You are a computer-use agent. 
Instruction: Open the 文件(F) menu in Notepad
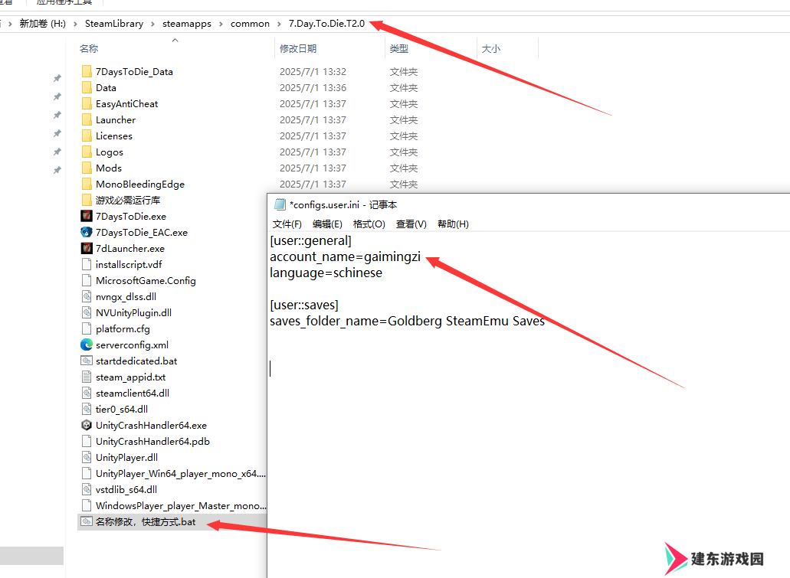pos(287,224)
